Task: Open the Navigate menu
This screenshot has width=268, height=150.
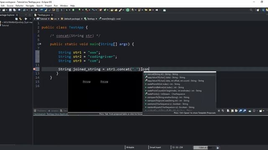Action: pos(30,6)
